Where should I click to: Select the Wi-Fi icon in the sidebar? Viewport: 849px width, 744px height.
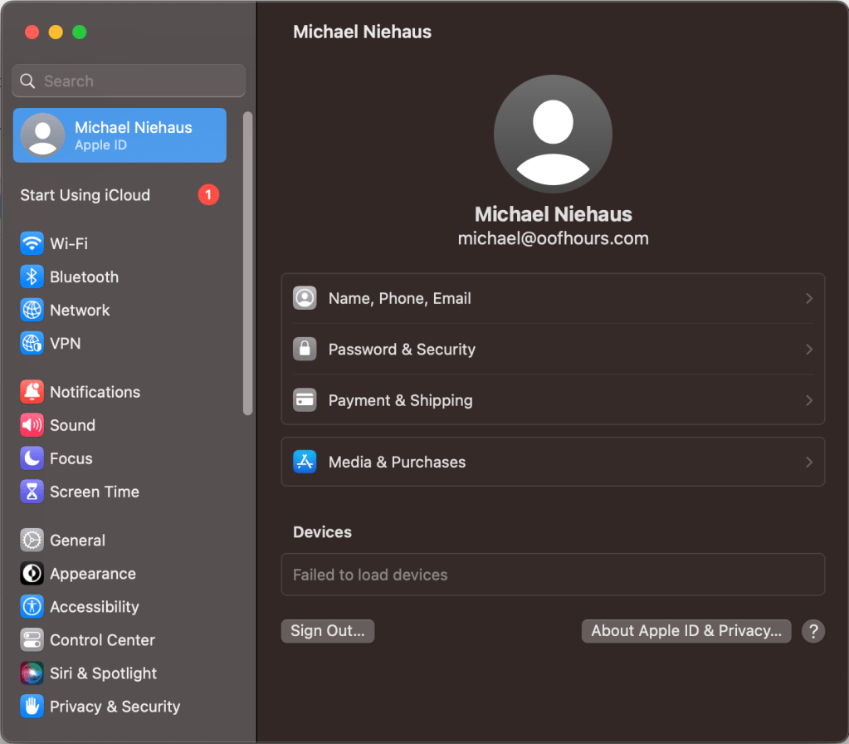(32, 243)
